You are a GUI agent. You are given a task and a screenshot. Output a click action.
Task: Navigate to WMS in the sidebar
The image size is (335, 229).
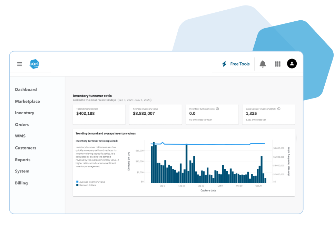tap(20, 136)
